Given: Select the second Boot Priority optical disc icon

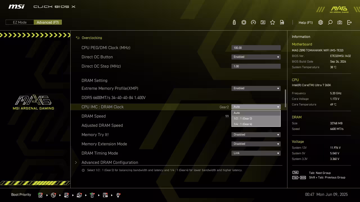Looking at the screenshot, I should [53, 195].
